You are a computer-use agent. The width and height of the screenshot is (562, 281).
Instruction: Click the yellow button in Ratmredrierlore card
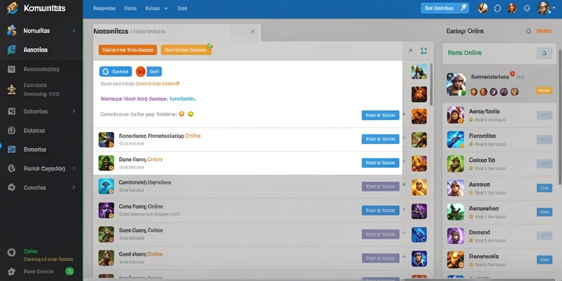point(544,91)
